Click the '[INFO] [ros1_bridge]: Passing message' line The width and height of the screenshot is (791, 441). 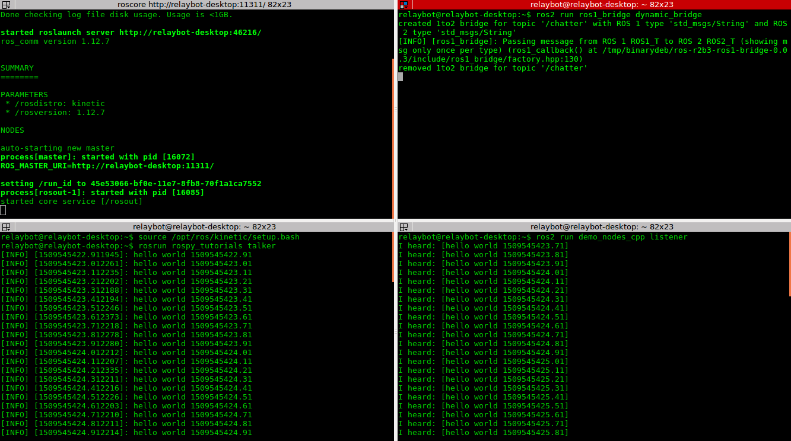[593, 50]
